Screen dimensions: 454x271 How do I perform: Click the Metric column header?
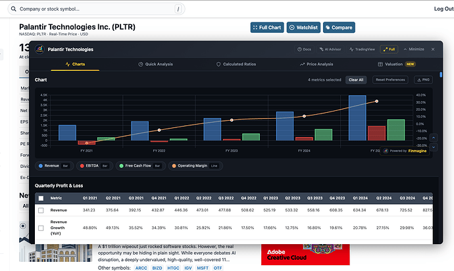coord(56,198)
